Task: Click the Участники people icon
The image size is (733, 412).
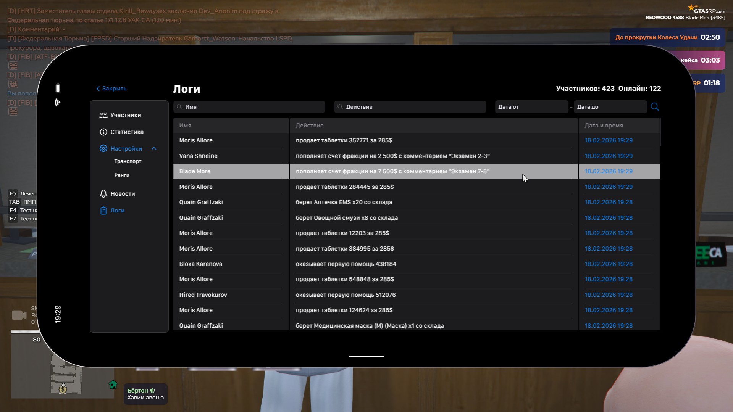Action: coord(103,115)
